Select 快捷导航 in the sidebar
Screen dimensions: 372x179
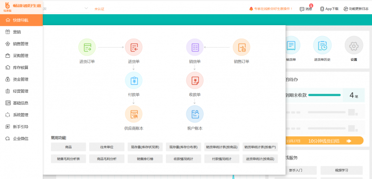click(x=21, y=20)
